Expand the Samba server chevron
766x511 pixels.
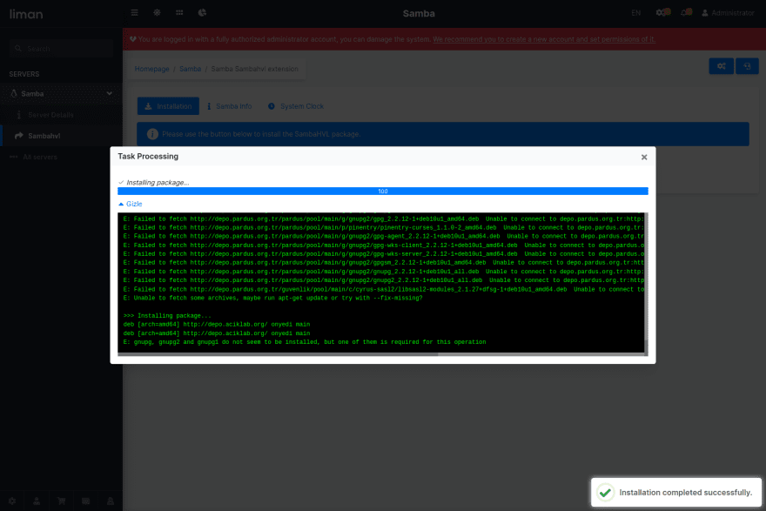(x=110, y=94)
